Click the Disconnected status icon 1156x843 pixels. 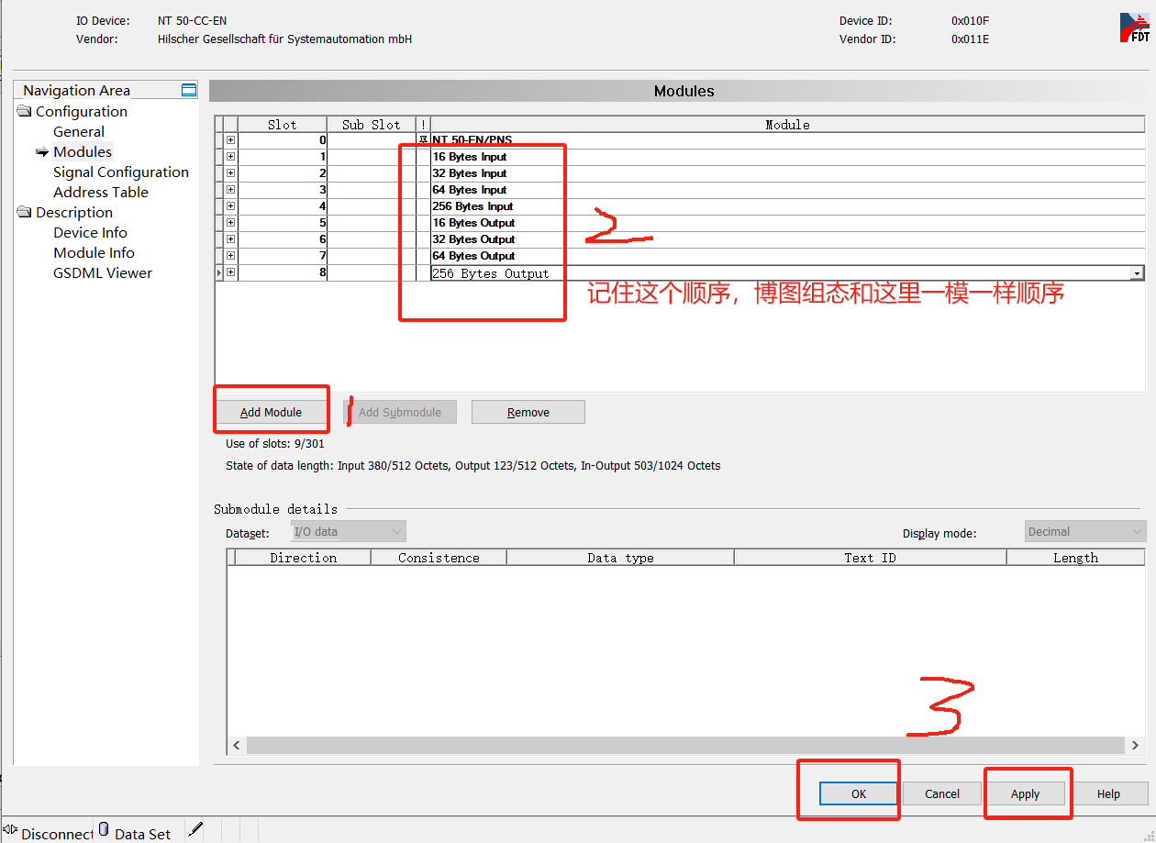10,831
